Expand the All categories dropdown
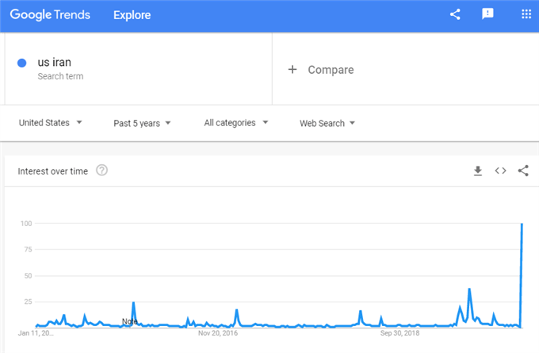This screenshot has height=353, width=539. point(236,123)
